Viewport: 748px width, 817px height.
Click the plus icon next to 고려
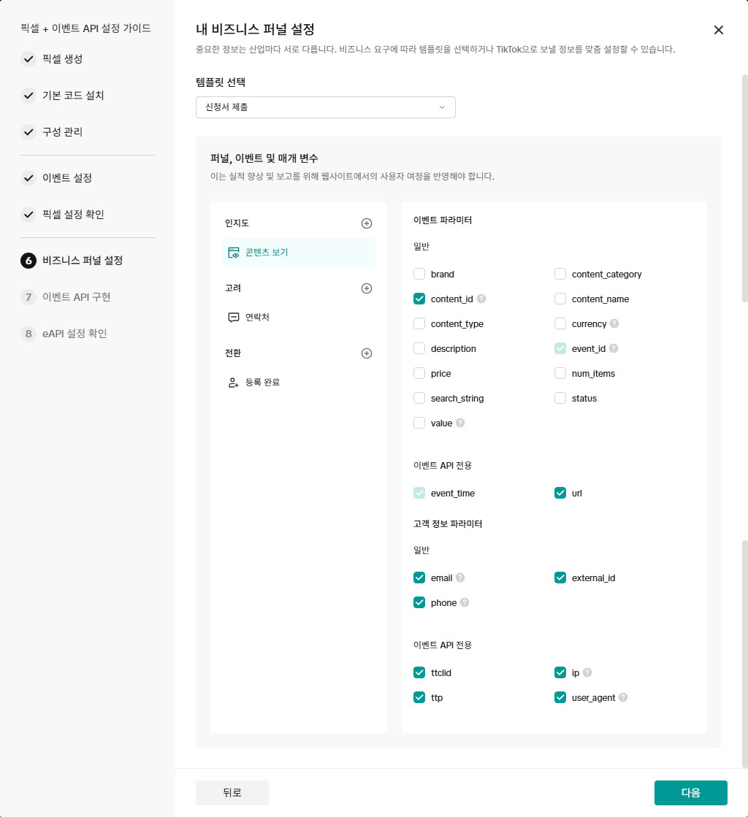click(x=367, y=288)
